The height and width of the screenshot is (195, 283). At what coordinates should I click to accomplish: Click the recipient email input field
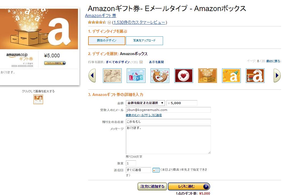click(x=168, y=110)
